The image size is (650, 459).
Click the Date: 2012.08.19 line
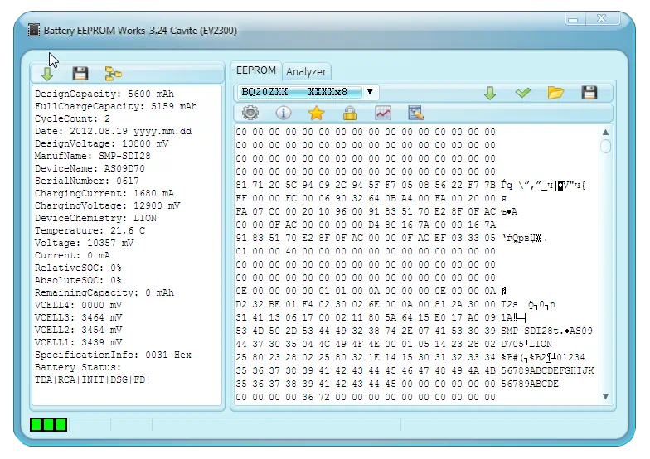(113, 131)
